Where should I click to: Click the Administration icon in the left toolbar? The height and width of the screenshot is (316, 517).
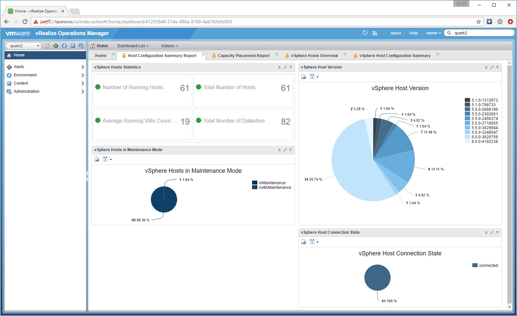pos(81,46)
